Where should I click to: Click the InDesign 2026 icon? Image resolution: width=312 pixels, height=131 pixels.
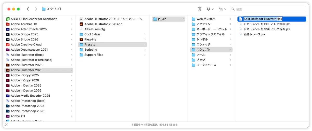point(8,91)
